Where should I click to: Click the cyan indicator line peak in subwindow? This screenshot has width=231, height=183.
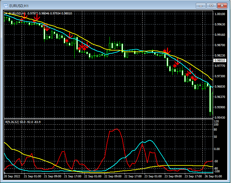click(150, 140)
